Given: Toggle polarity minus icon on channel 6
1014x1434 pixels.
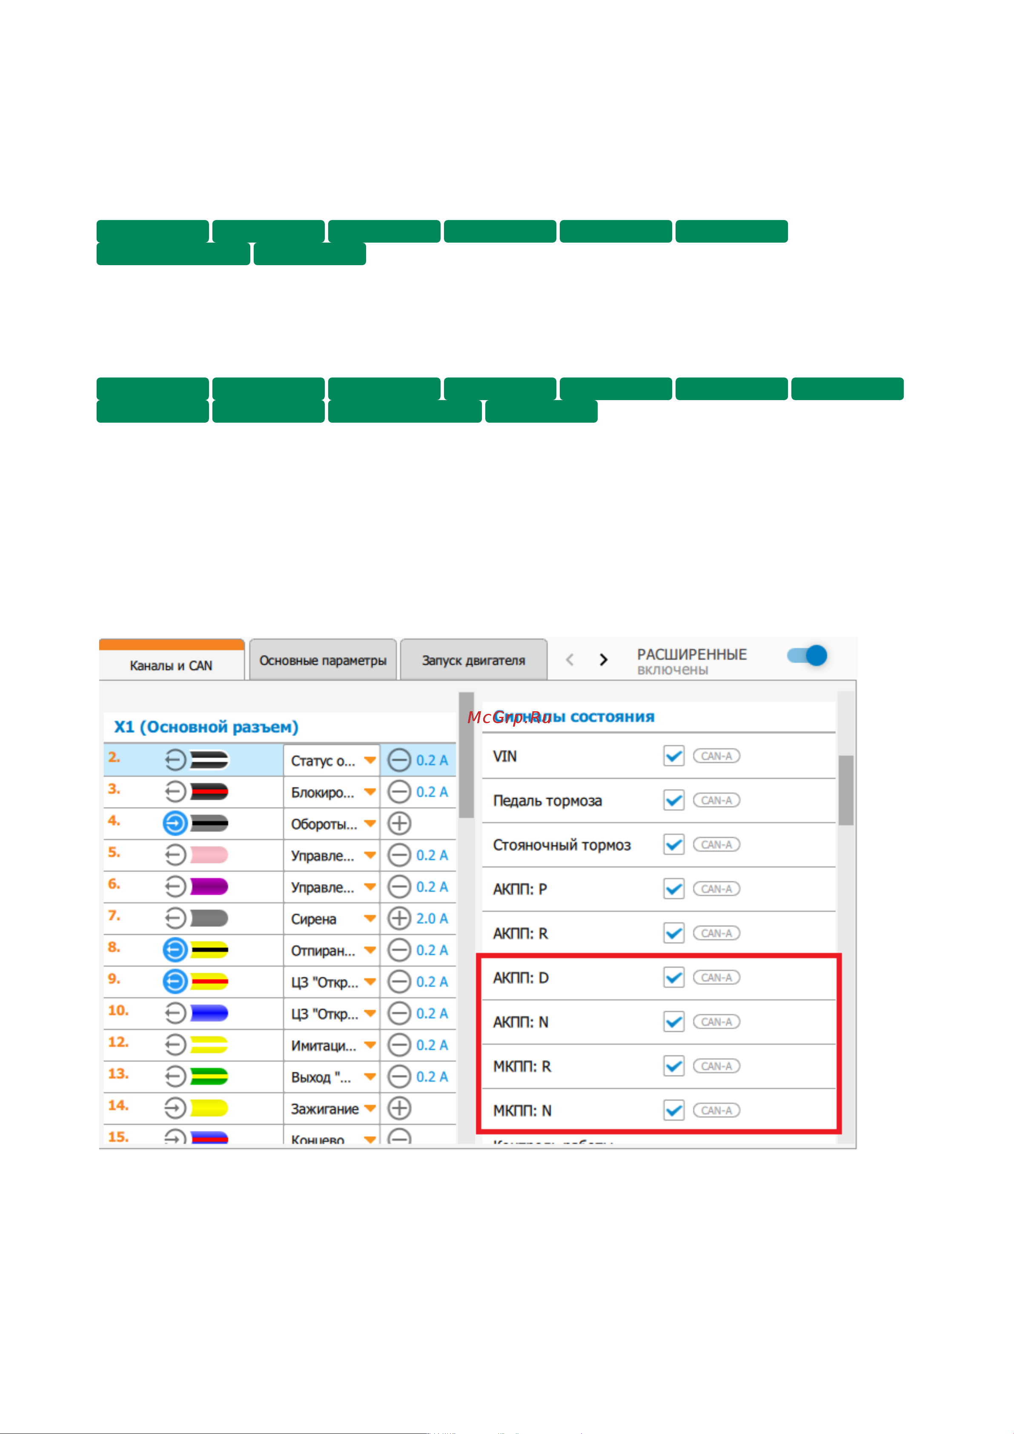Looking at the screenshot, I should (x=399, y=887).
